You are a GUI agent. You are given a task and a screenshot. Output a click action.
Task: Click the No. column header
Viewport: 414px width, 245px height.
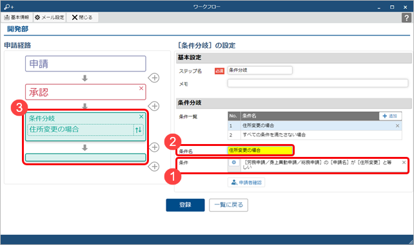point(234,116)
